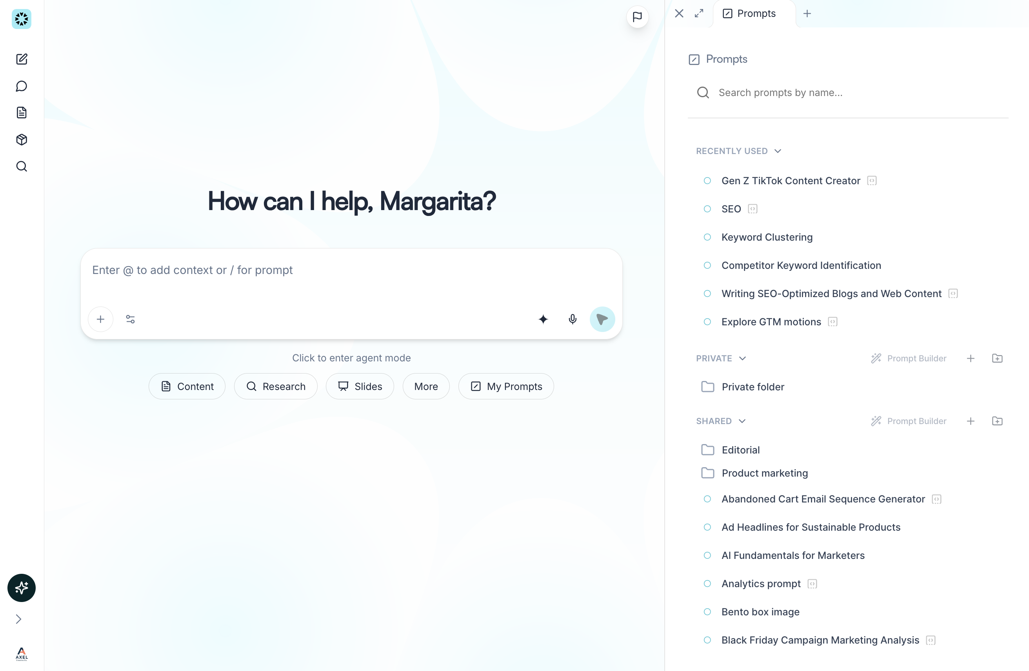Switch to the Prompts tab
The height and width of the screenshot is (671, 1029).
click(750, 13)
